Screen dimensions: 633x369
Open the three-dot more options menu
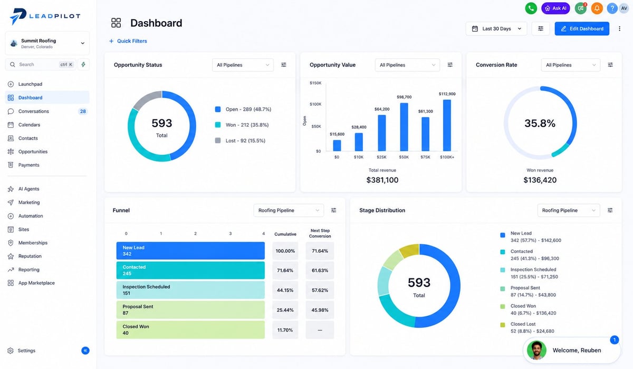point(620,28)
